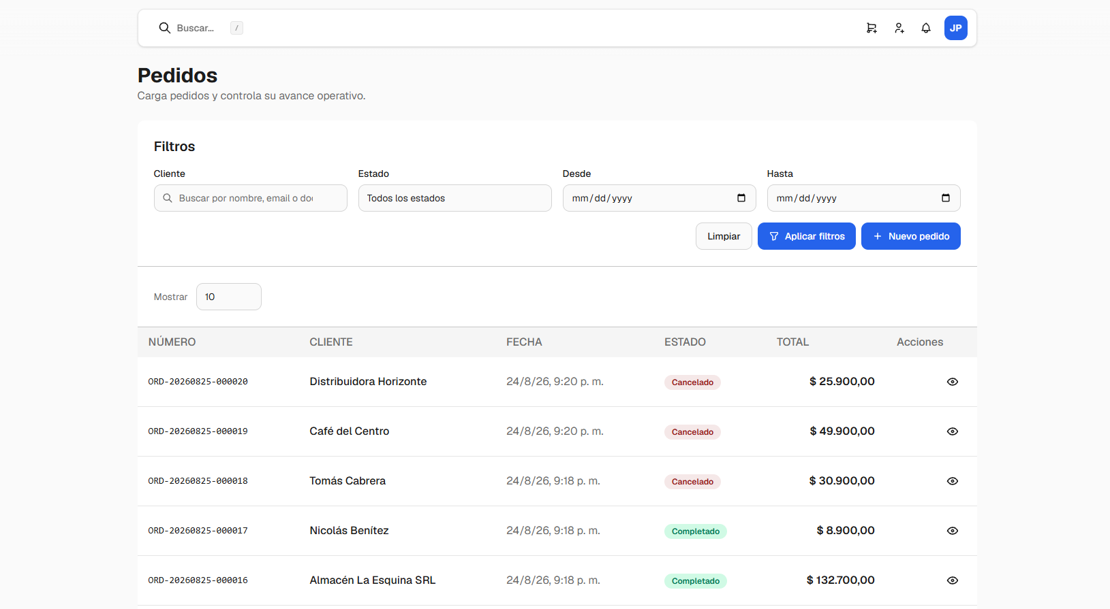Click client Café del Centro
Viewport: 1110px width, 609px height.
point(350,431)
